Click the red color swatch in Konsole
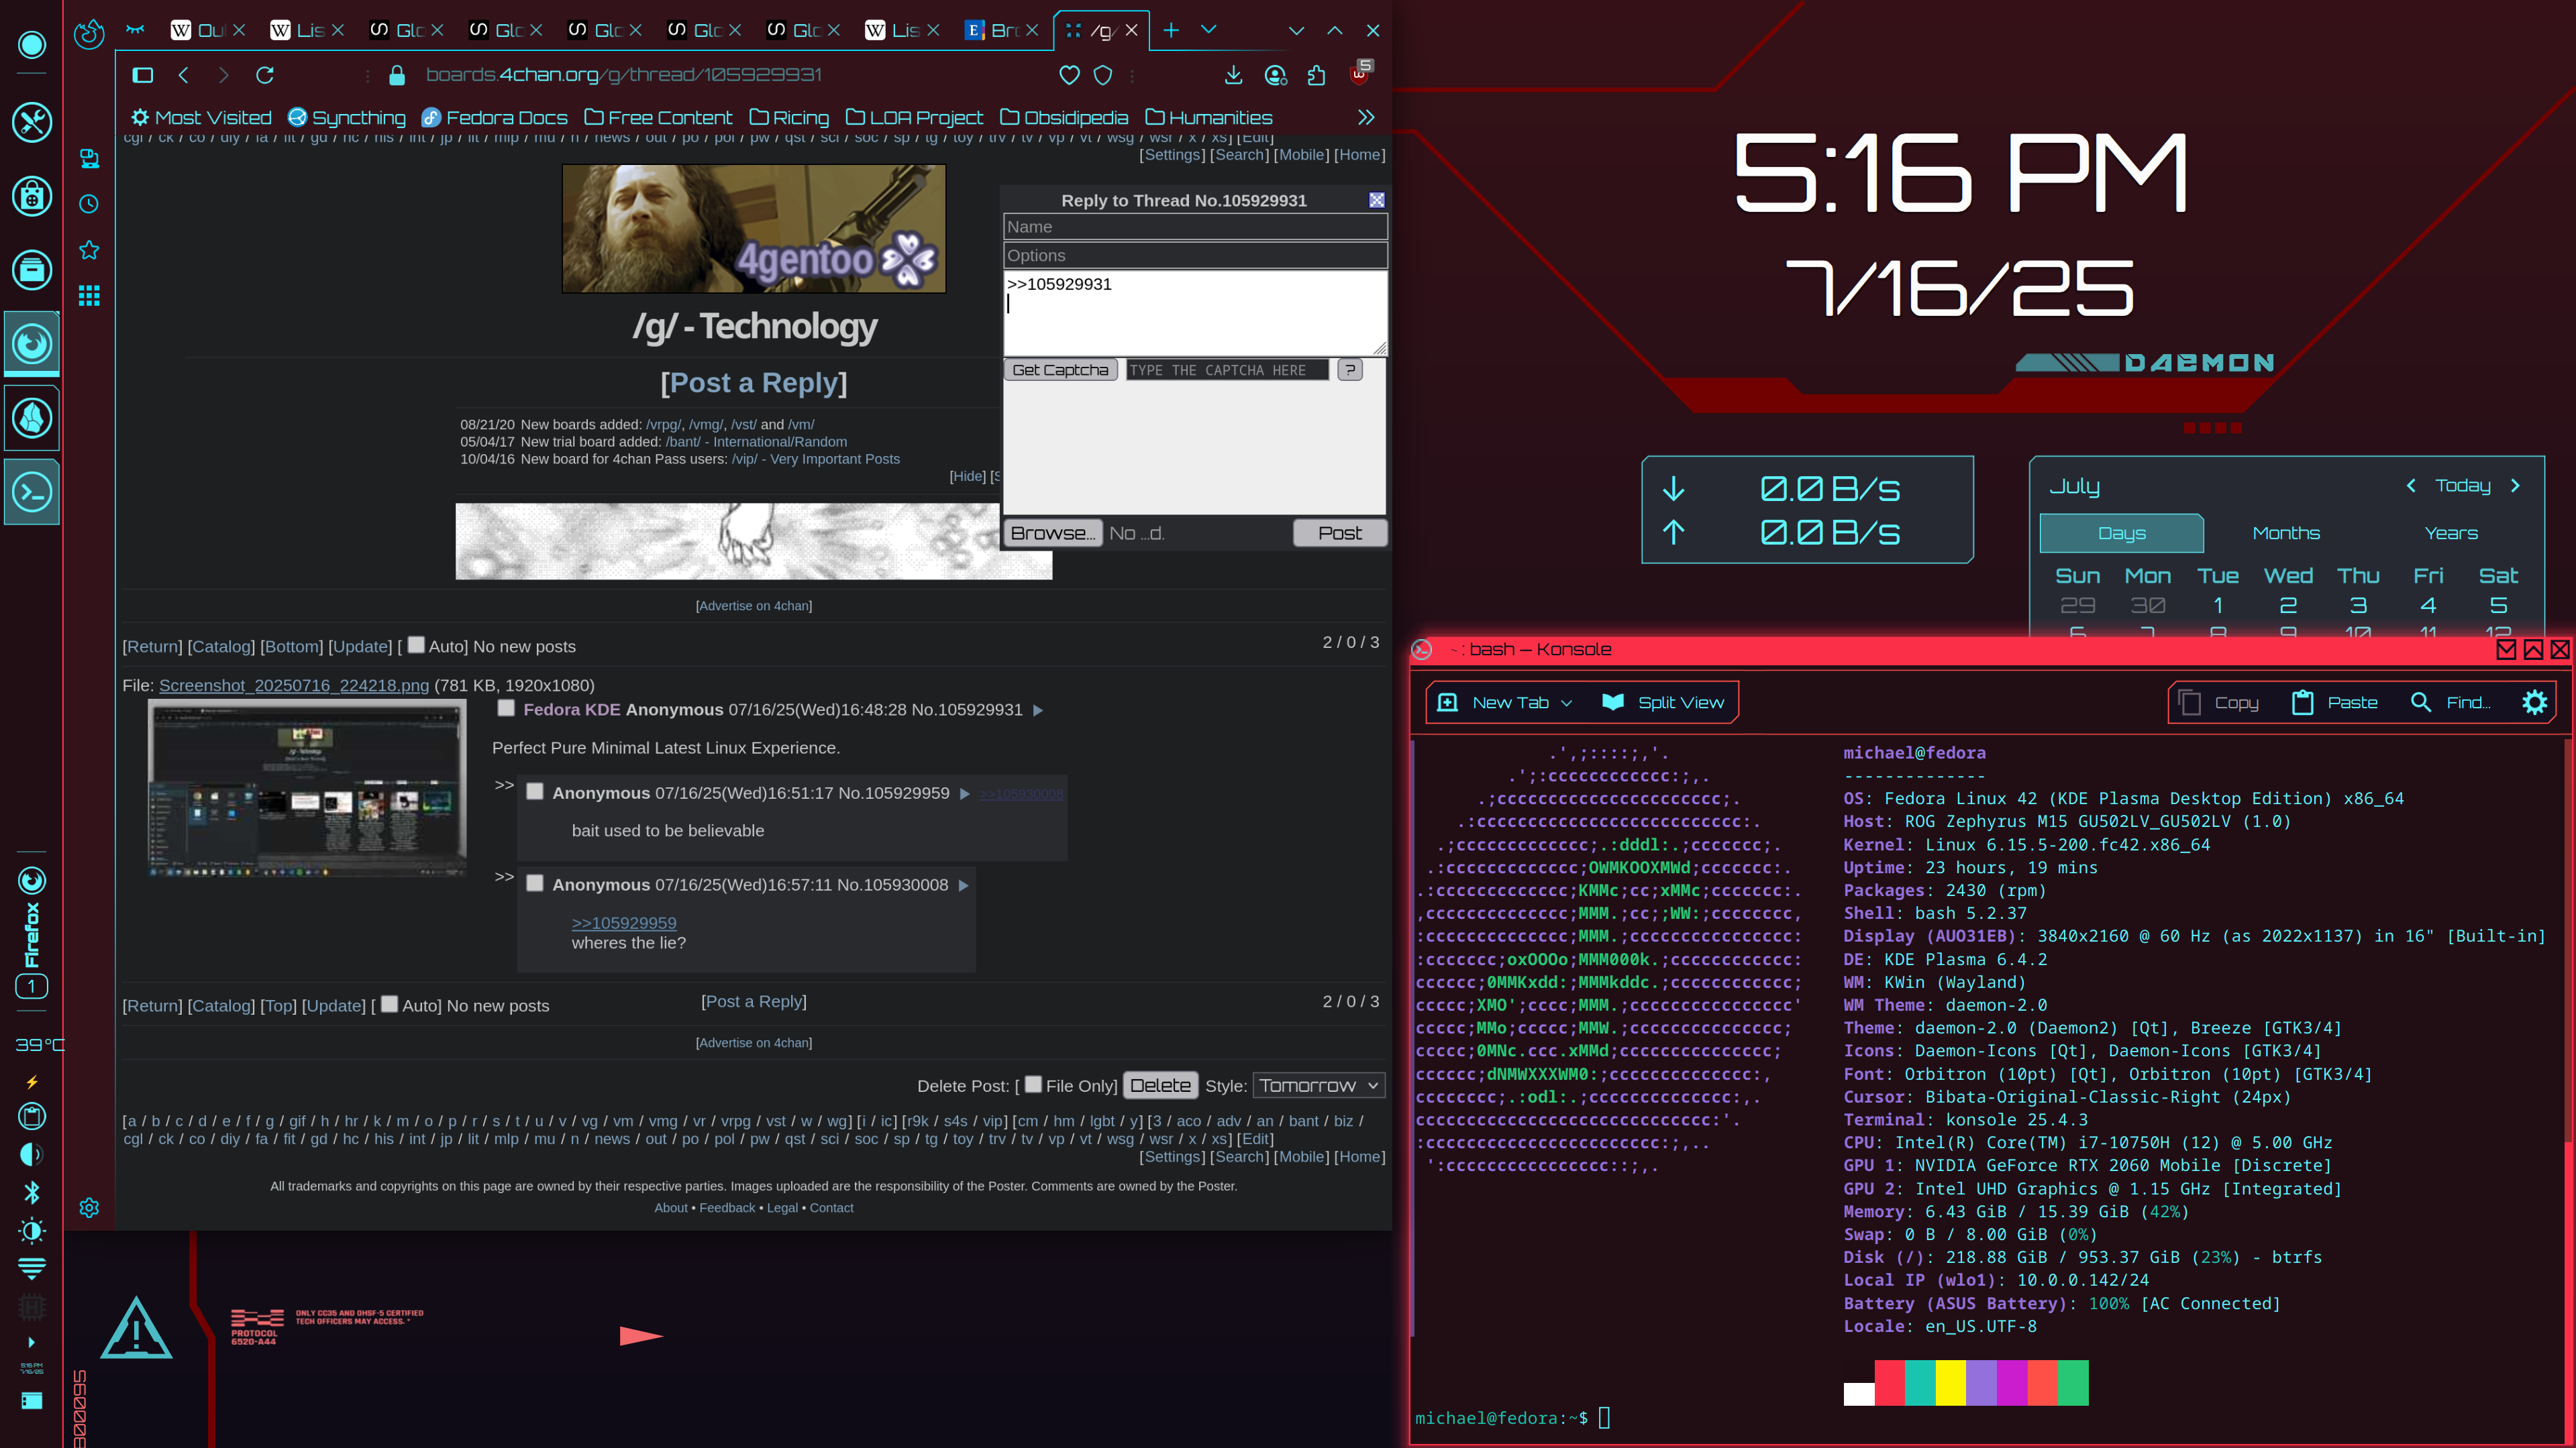Image resolution: width=2576 pixels, height=1448 pixels. pyautogui.click(x=1889, y=1382)
